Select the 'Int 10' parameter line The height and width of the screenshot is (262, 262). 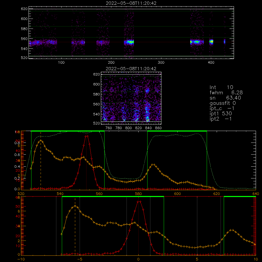(x=221, y=87)
